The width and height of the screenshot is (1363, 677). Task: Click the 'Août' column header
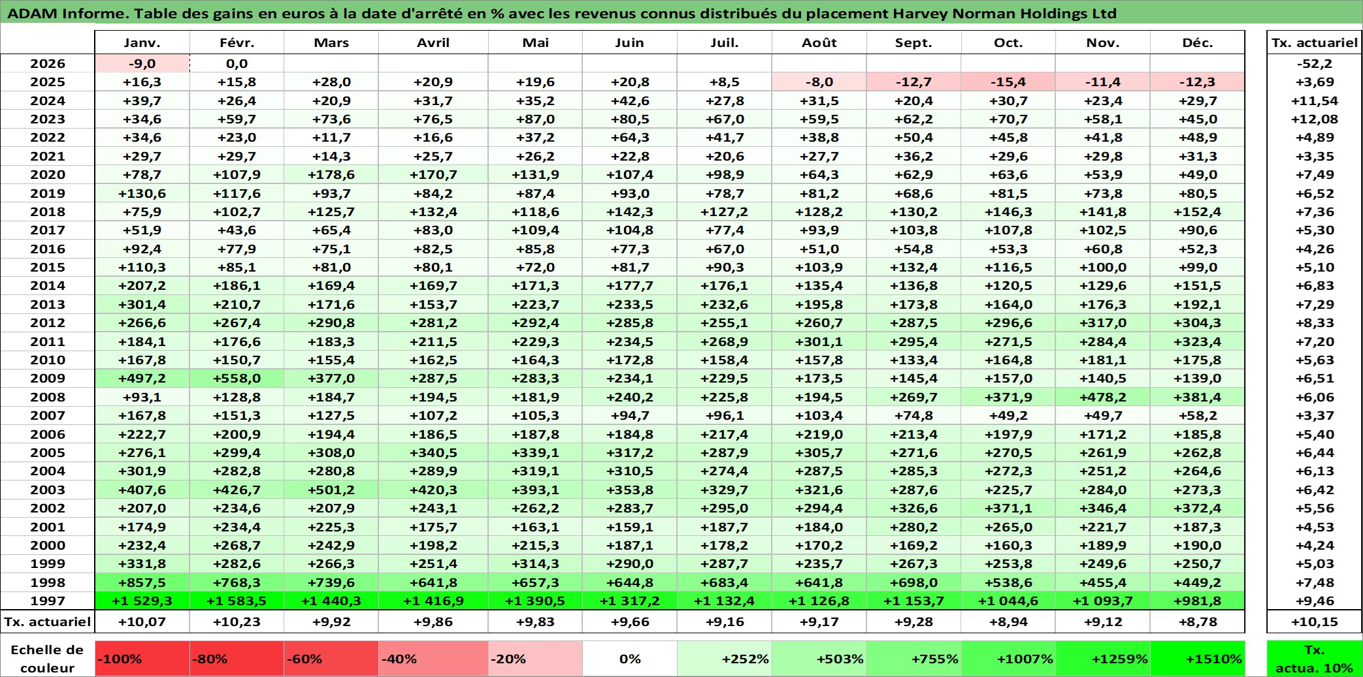819,42
